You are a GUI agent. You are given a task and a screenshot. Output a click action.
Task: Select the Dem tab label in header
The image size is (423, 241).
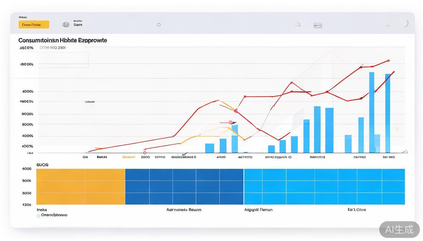78,24
